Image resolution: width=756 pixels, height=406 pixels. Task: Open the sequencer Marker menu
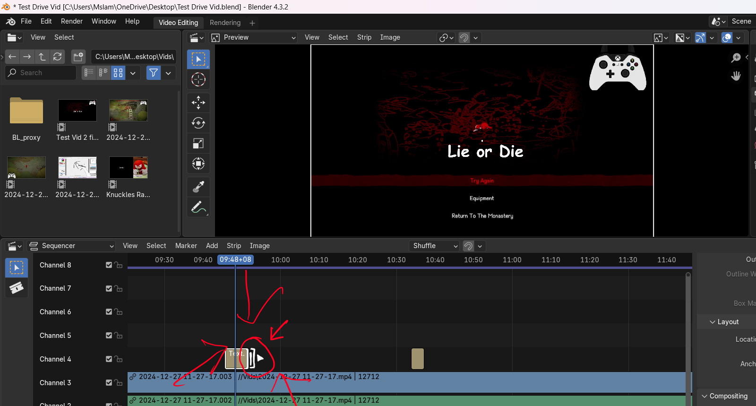186,246
